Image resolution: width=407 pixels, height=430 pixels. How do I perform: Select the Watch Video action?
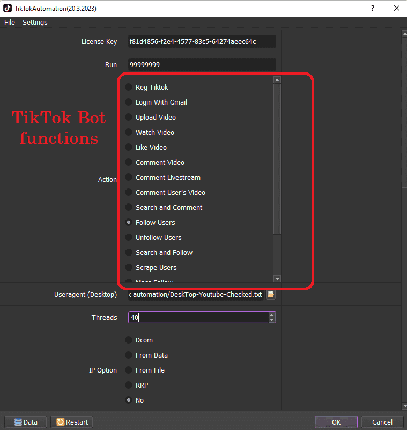[x=150, y=133]
